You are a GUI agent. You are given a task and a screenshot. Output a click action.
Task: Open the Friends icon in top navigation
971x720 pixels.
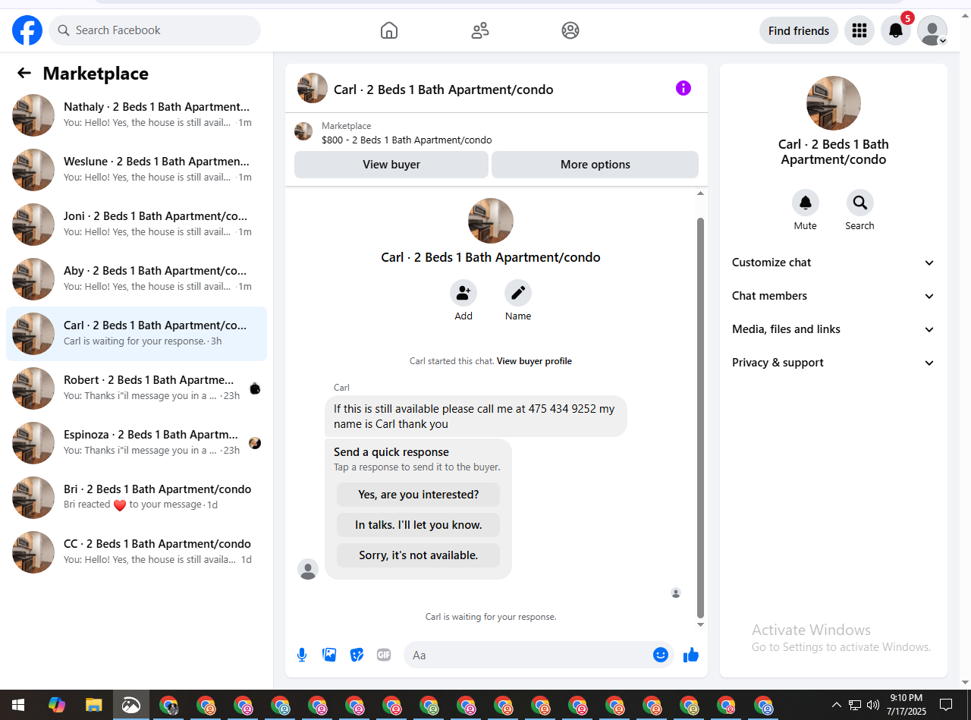pos(480,30)
